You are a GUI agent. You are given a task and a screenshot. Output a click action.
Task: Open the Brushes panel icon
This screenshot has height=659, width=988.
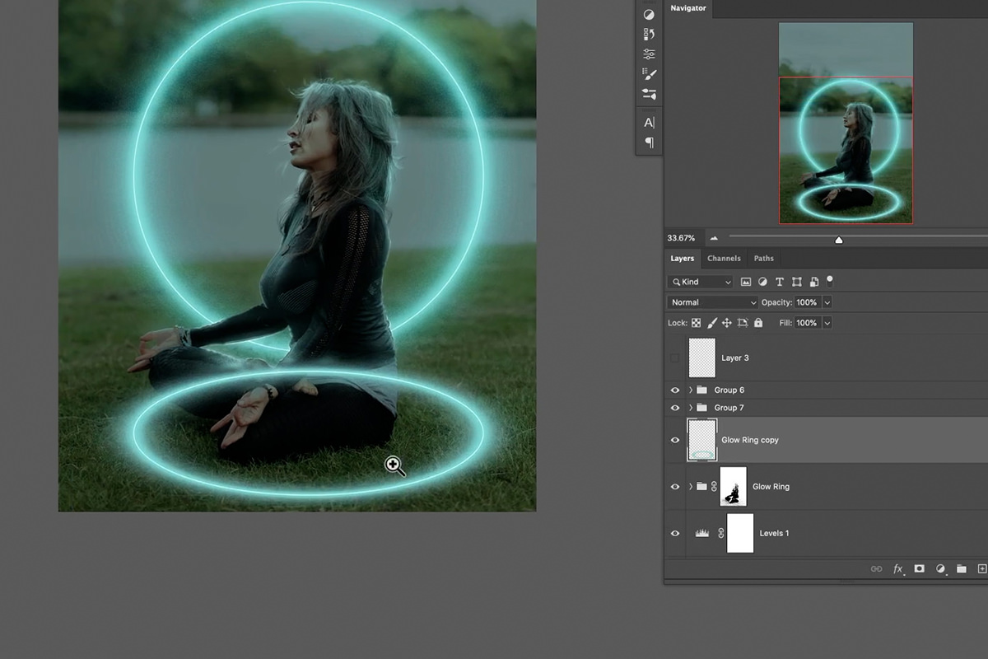(649, 94)
